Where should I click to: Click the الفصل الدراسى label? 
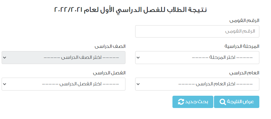pyautogui.click(x=109, y=73)
